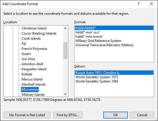
Task: Choose Military Grid Reference System format
Action: [114, 41]
